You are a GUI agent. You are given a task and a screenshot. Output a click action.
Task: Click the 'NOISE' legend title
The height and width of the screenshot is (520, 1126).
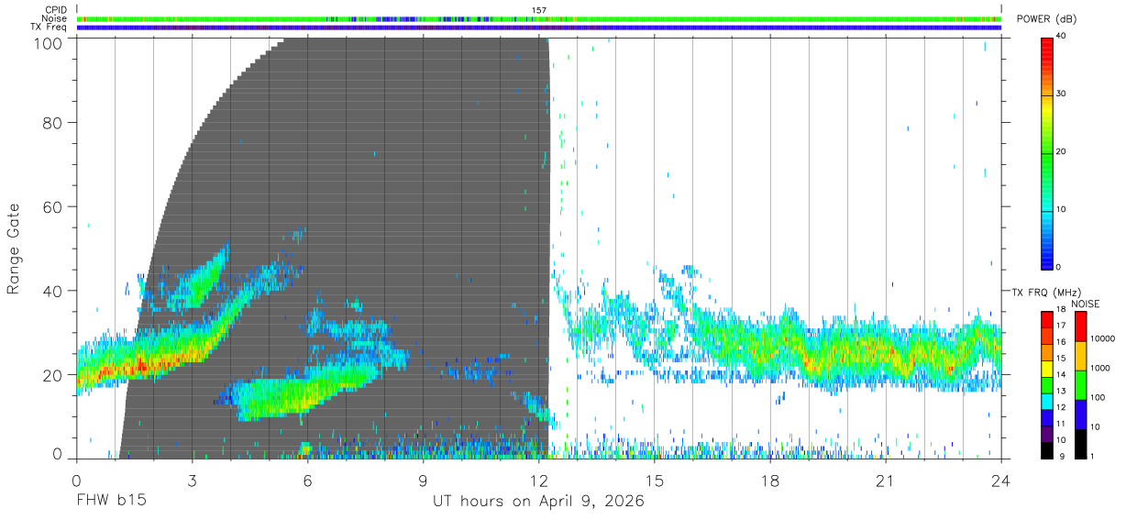1086,304
